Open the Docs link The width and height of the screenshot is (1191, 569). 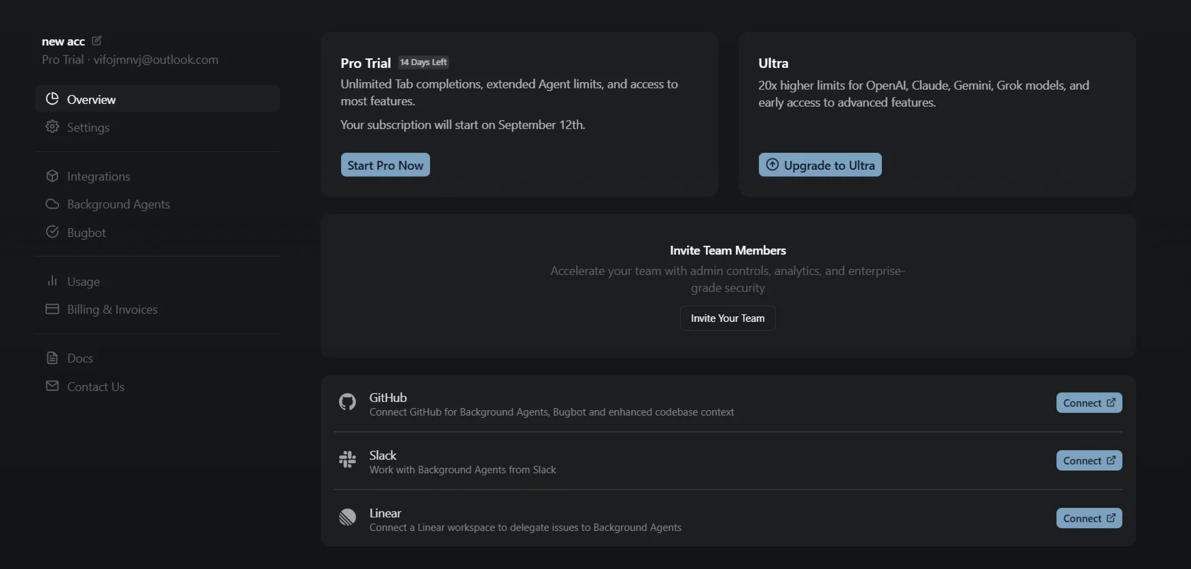tap(158, 358)
